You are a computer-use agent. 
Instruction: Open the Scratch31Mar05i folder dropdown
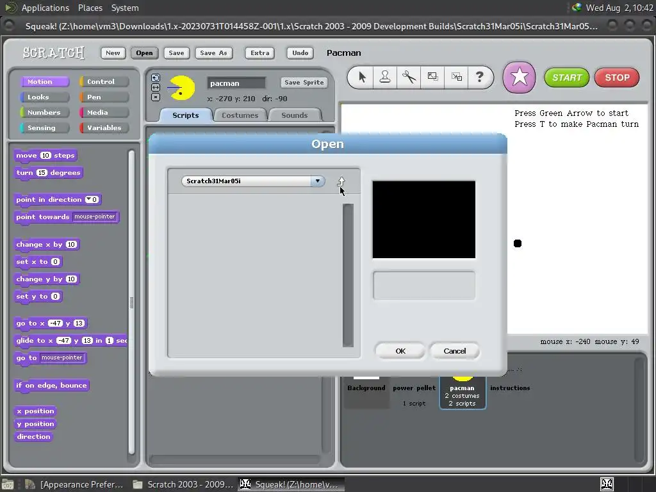coord(318,181)
